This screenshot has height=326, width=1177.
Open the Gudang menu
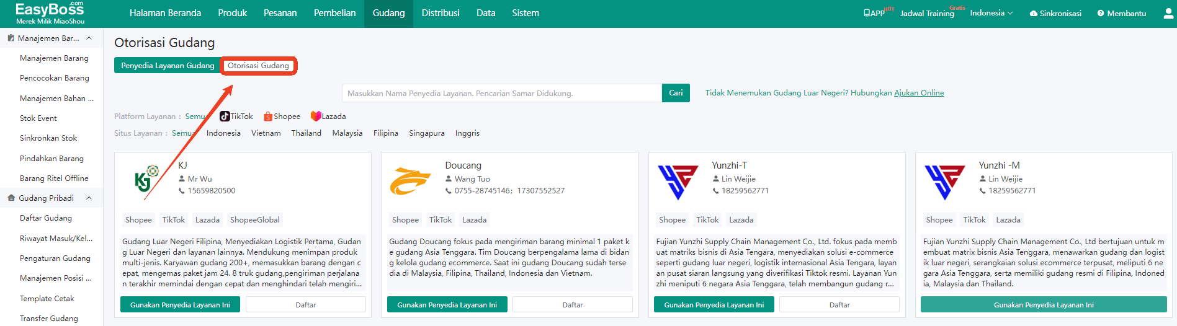388,13
